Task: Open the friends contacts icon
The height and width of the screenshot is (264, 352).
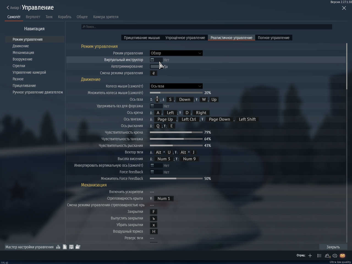Action: pyautogui.click(x=328, y=255)
